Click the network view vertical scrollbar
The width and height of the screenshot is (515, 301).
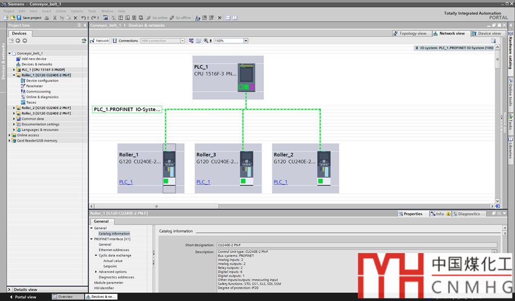pyautogui.click(x=497, y=129)
